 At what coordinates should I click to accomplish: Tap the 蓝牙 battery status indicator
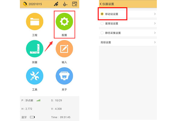click(x=32, y=117)
